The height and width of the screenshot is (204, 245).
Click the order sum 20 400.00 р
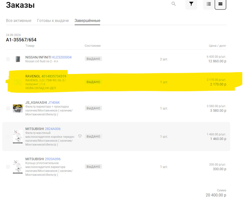point(216,195)
